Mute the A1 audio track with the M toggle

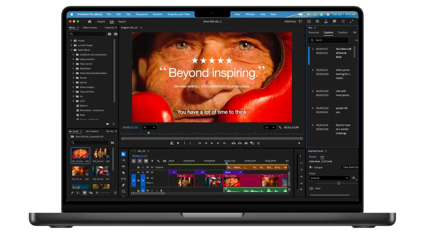pyautogui.click(x=151, y=190)
